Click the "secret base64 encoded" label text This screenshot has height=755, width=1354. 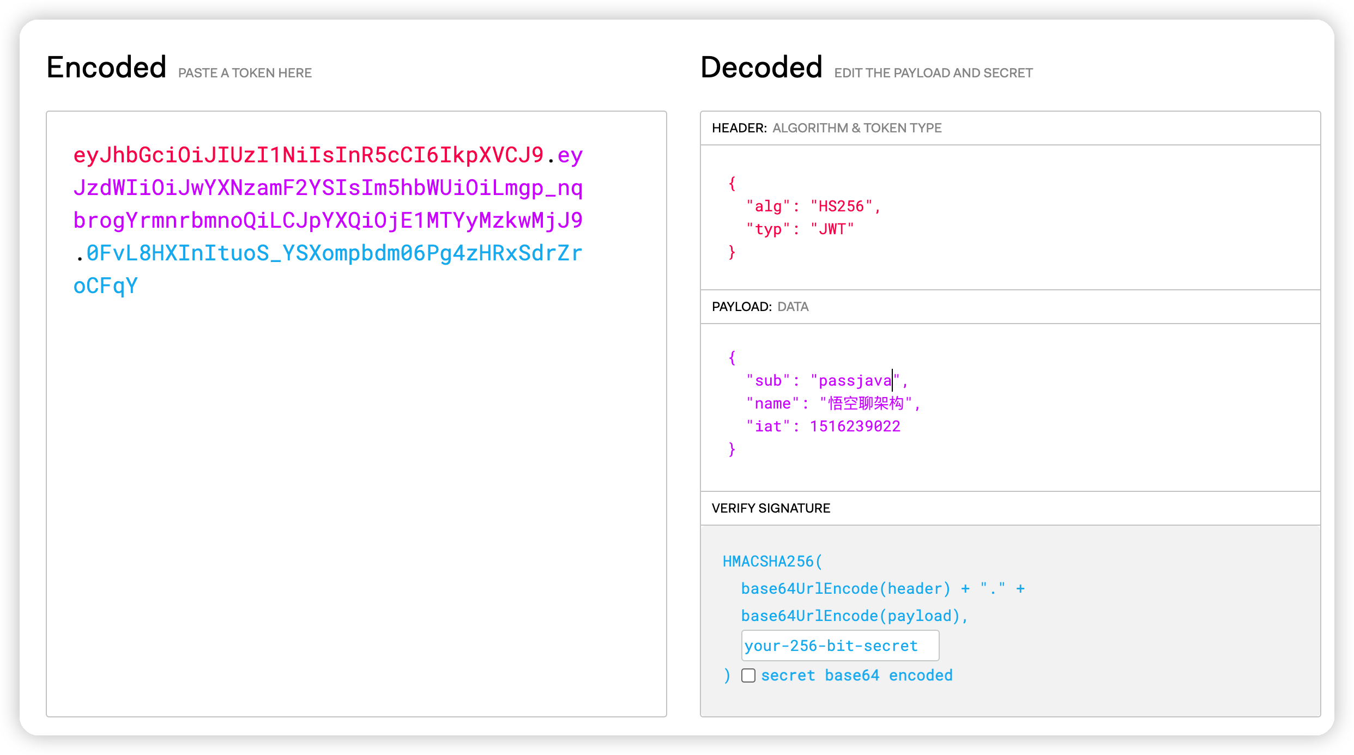pos(856,675)
